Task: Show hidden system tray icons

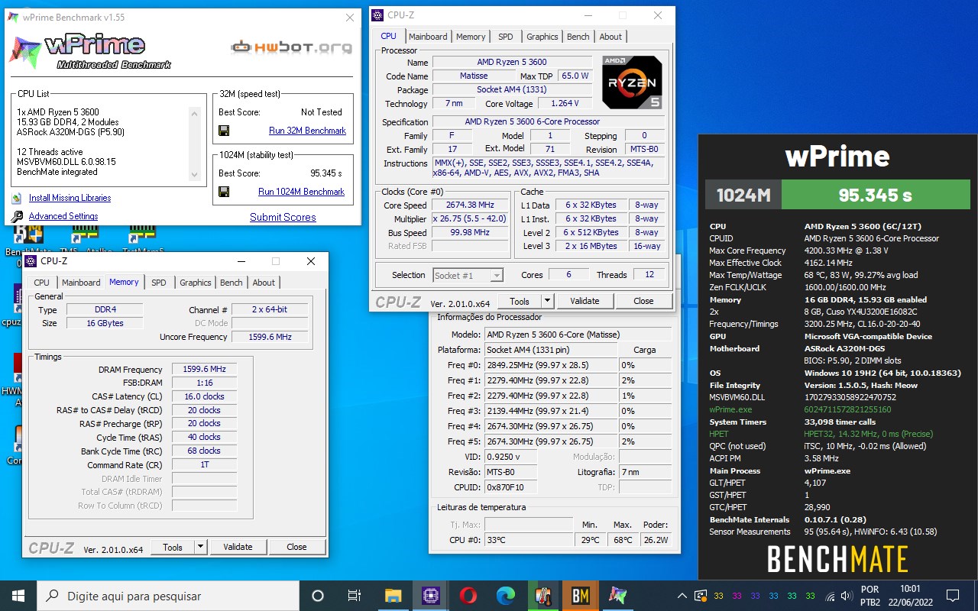Action: pyautogui.click(x=682, y=596)
